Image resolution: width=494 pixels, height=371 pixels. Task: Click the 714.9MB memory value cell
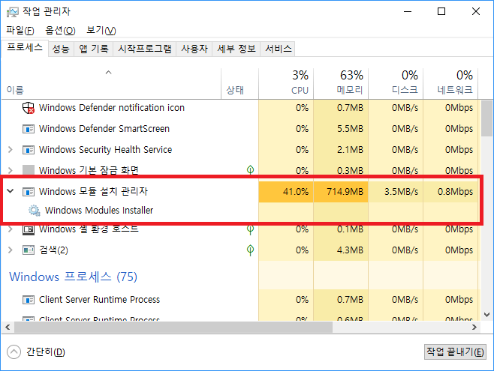[x=341, y=192]
